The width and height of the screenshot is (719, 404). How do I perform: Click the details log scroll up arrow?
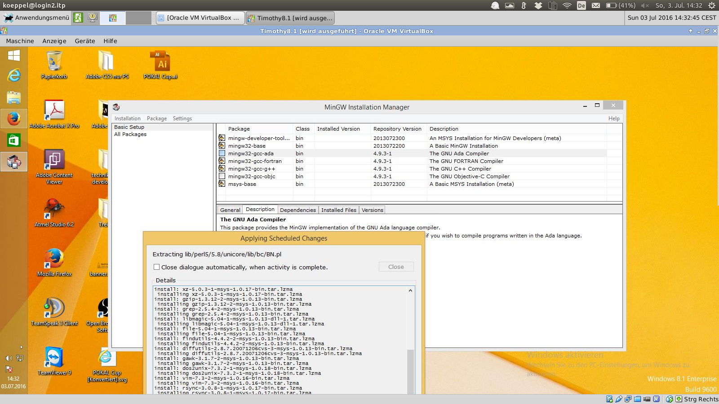click(410, 291)
